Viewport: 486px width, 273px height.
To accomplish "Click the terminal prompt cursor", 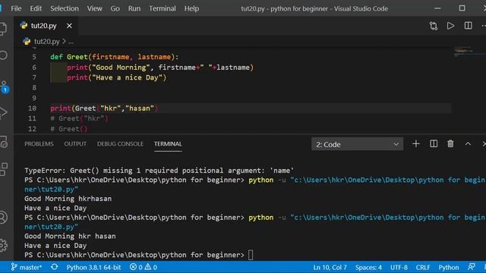I will pos(251,255).
